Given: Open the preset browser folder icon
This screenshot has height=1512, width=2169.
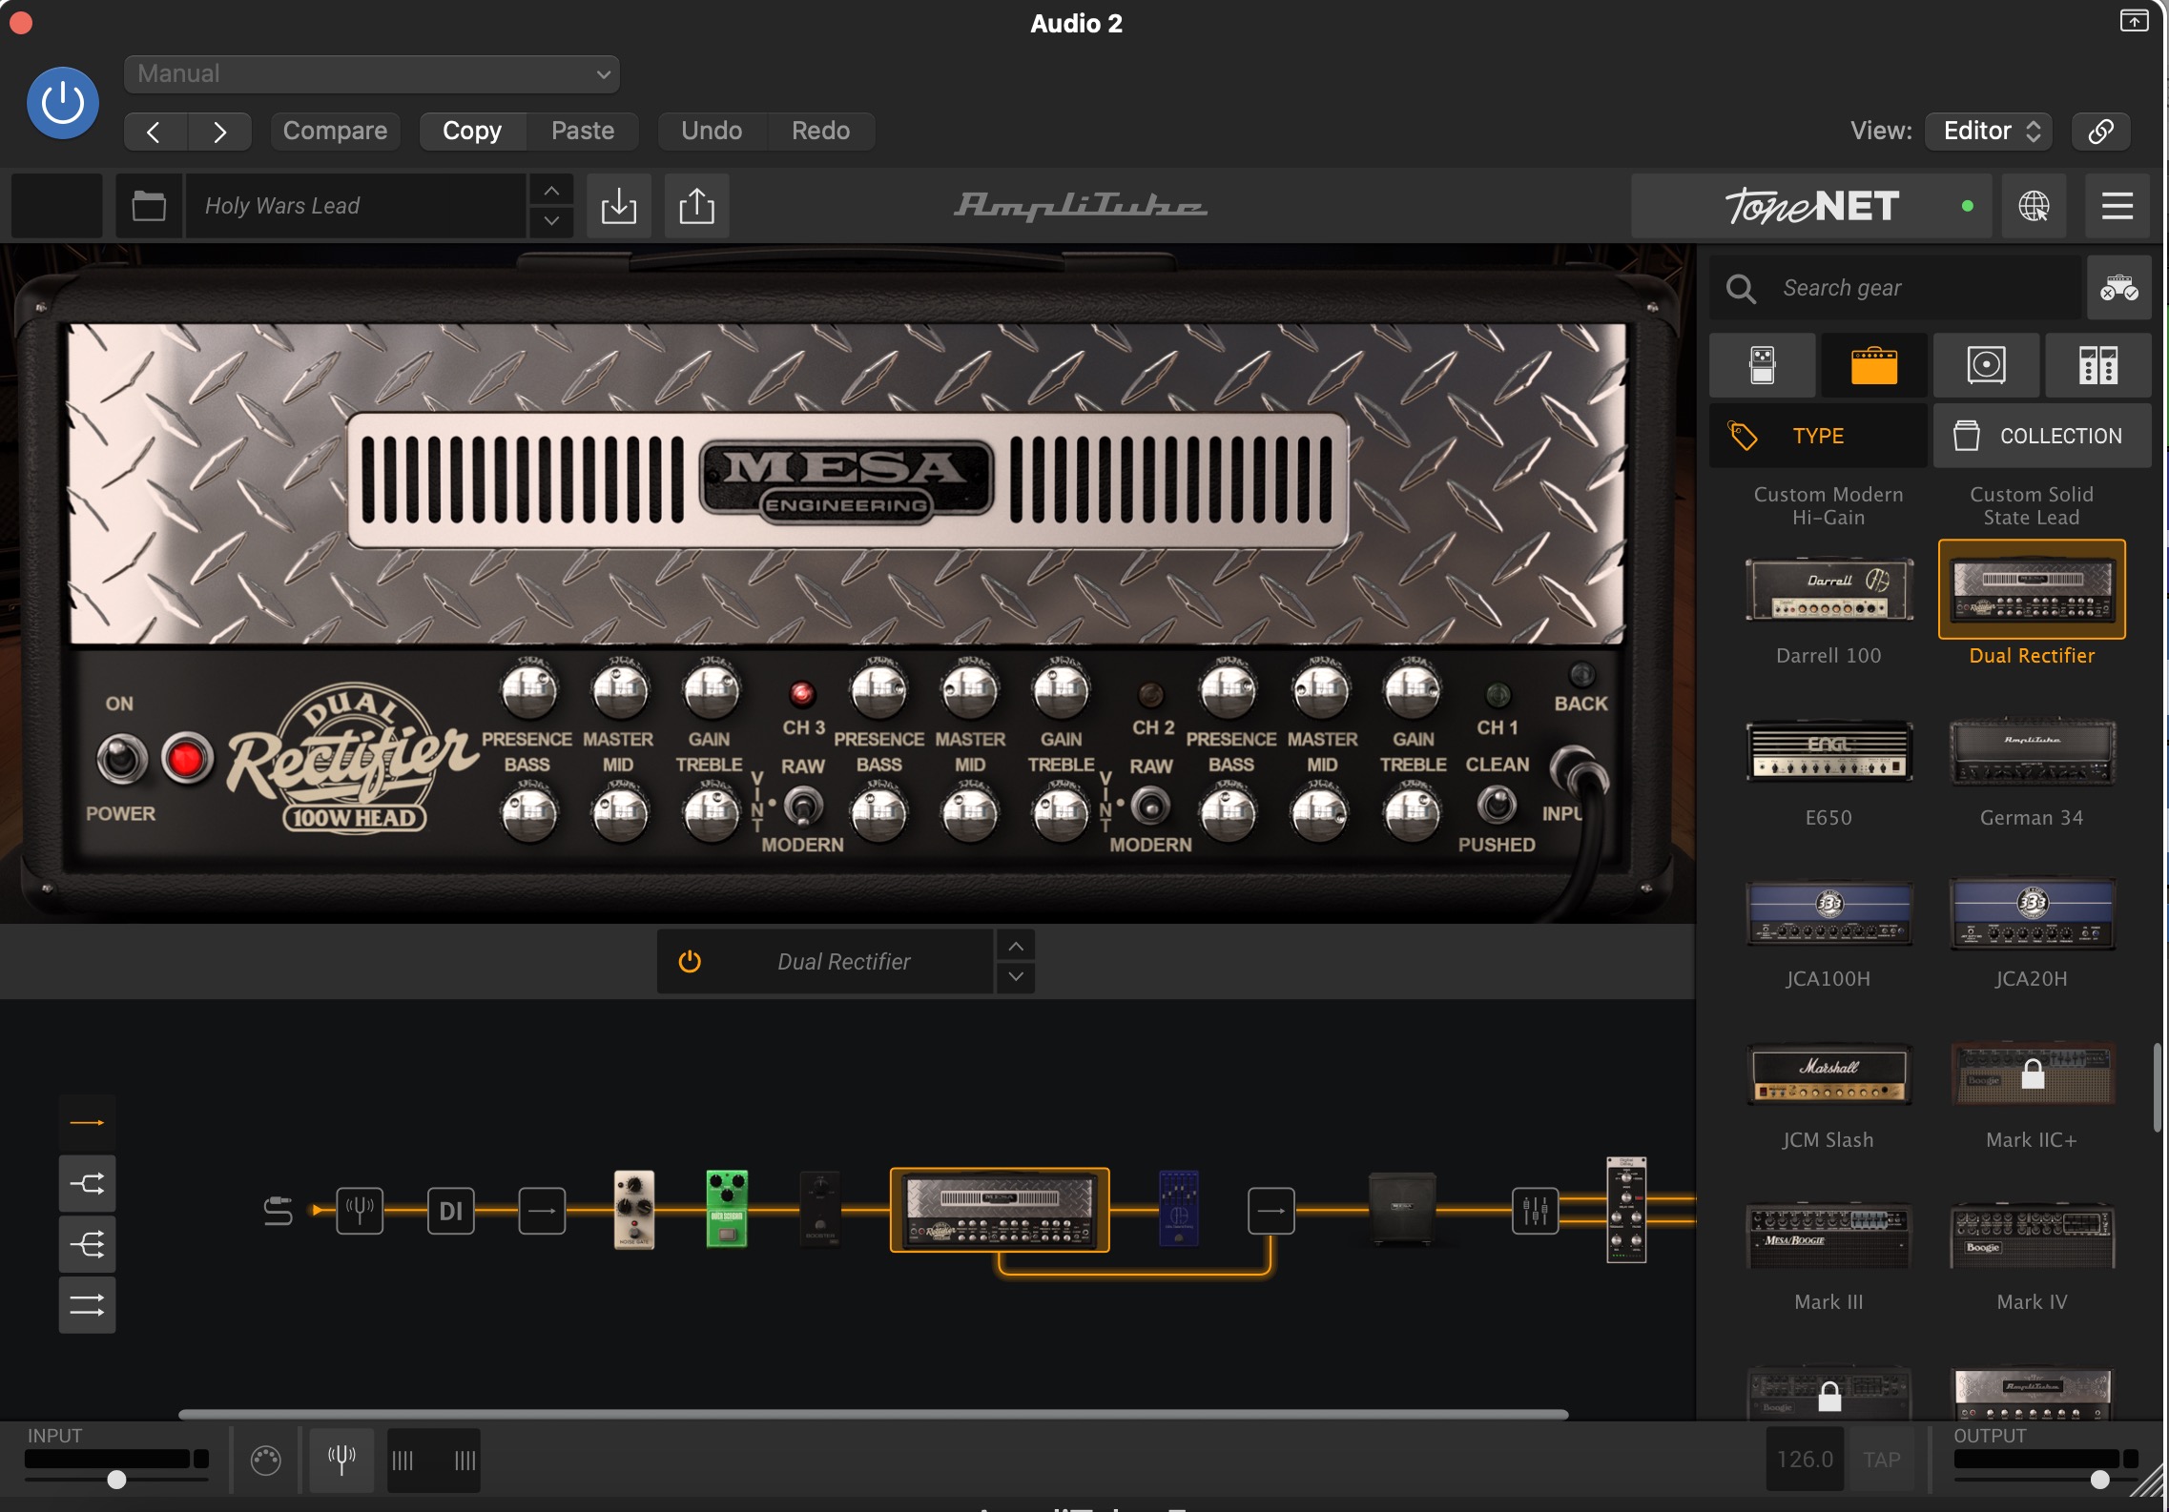Looking at the screenshot, I should click(x=149, y=206).
